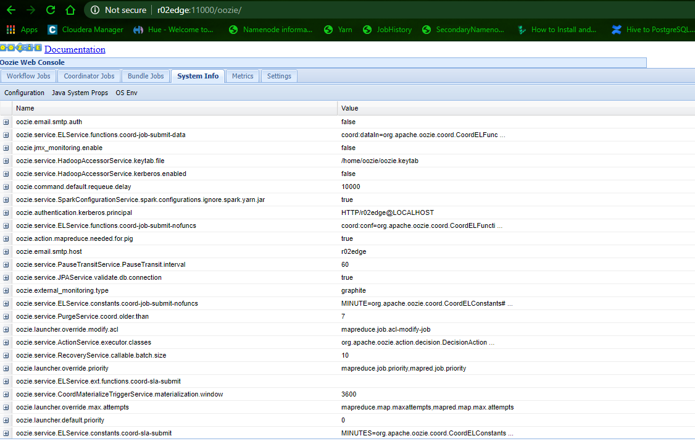695x441 pixels.
Task: Switch to Workflow Jobs tab
Action: pyautogui.click(x=28, y=76)
